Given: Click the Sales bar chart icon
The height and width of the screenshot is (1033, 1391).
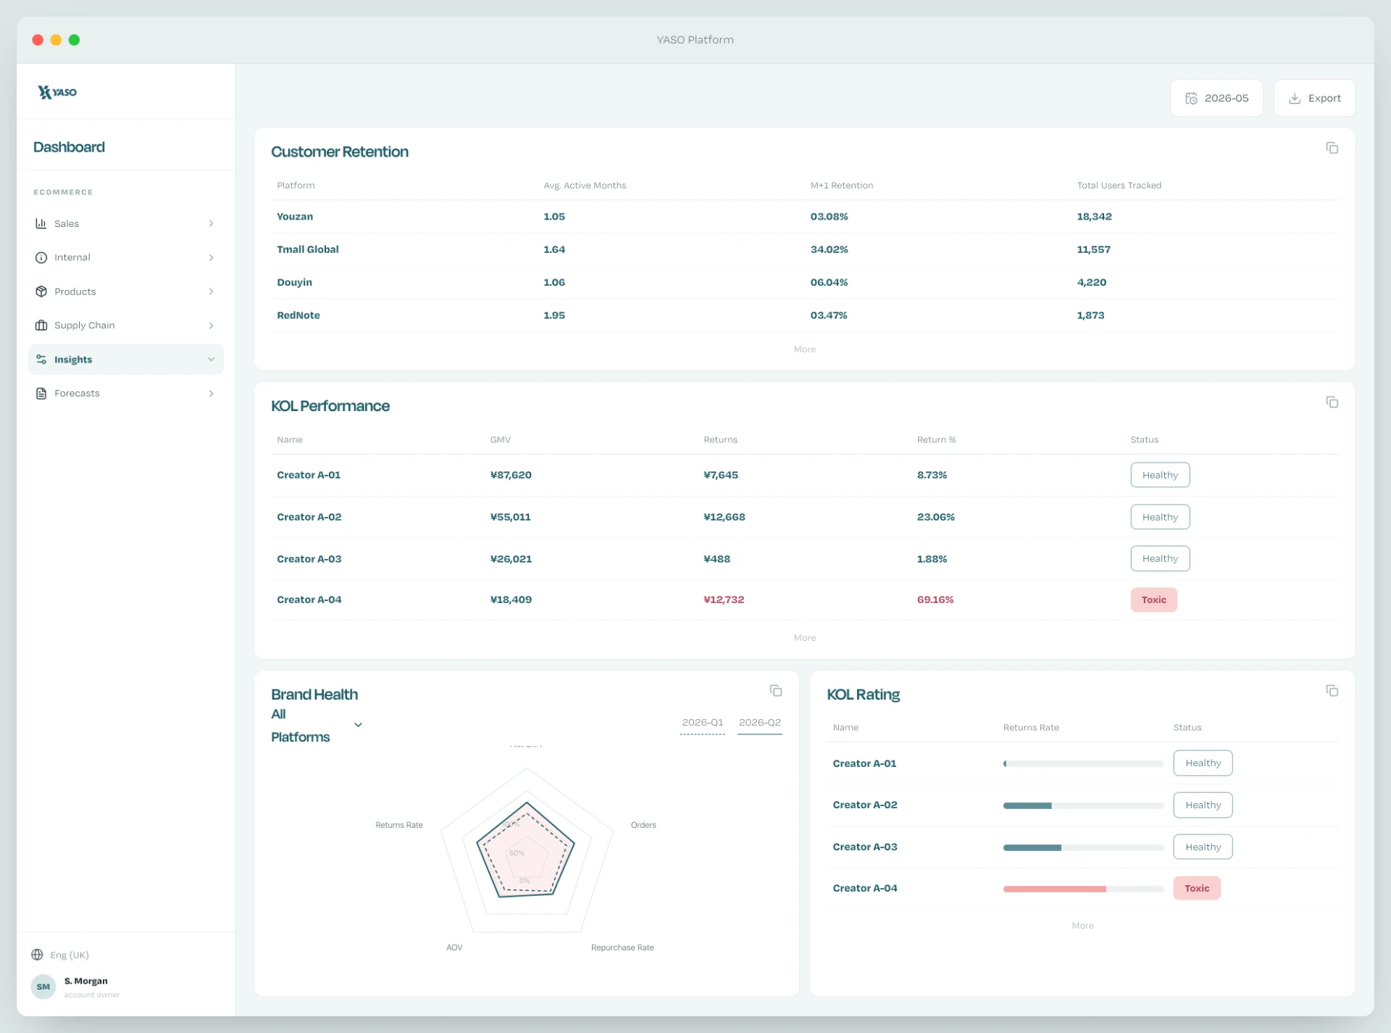Looking at the screenshot, I should click(41, 223).
